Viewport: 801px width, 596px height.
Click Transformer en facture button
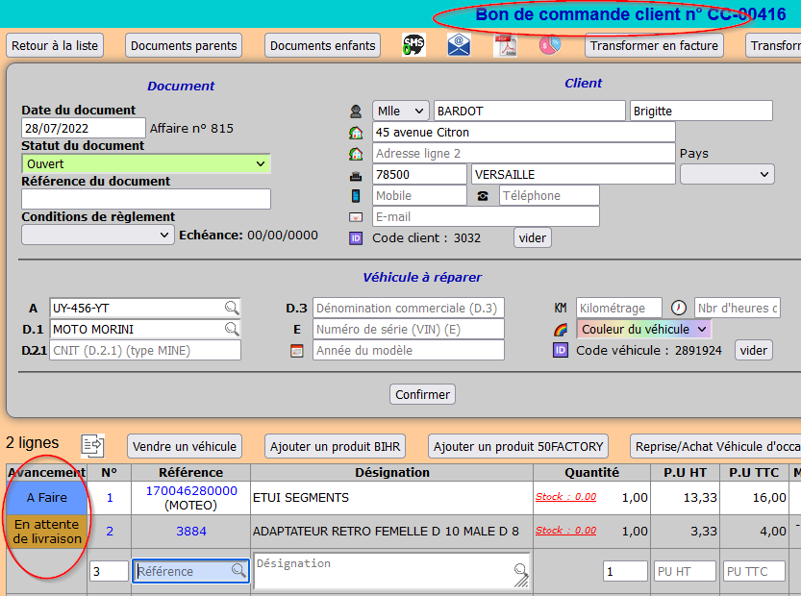654,45
